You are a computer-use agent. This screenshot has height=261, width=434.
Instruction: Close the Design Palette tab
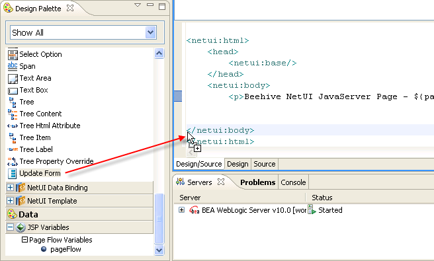point(70,8)
